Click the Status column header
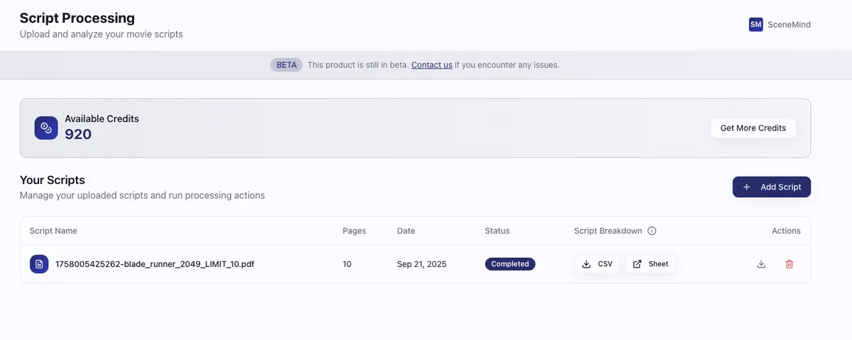Viewport: 852px width, 340px height. click(x=497, y=231)
